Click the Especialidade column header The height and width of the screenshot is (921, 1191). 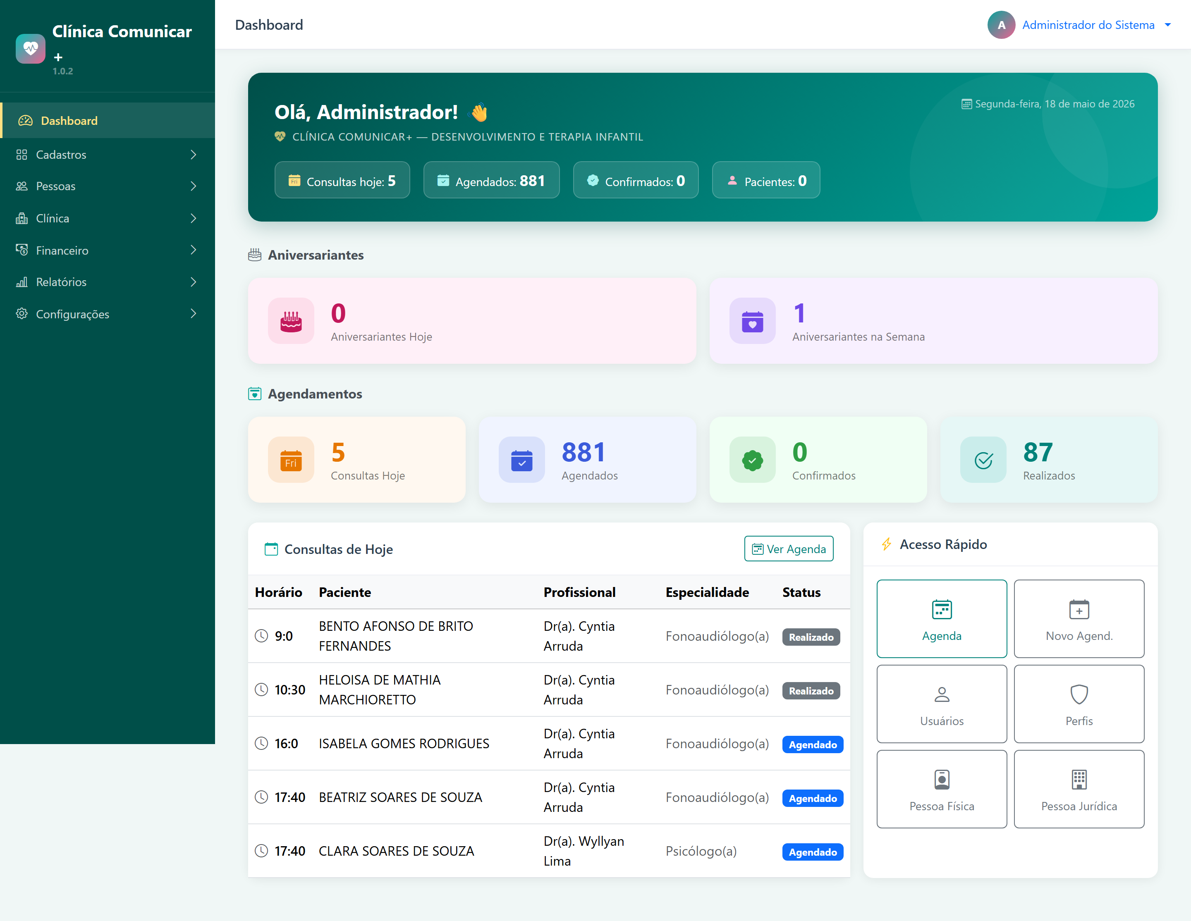click(707, 592)
